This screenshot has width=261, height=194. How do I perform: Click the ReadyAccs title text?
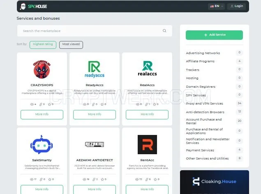pyautogui.click(x=95, y=85)
